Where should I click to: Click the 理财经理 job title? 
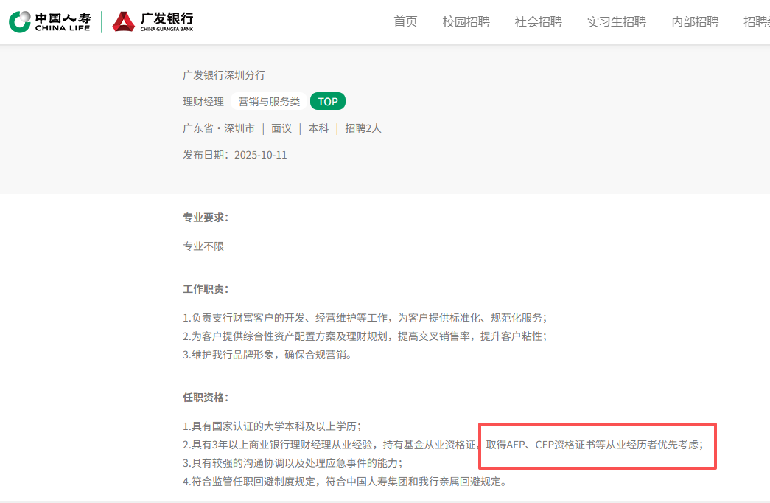click(x=203, y=102)
